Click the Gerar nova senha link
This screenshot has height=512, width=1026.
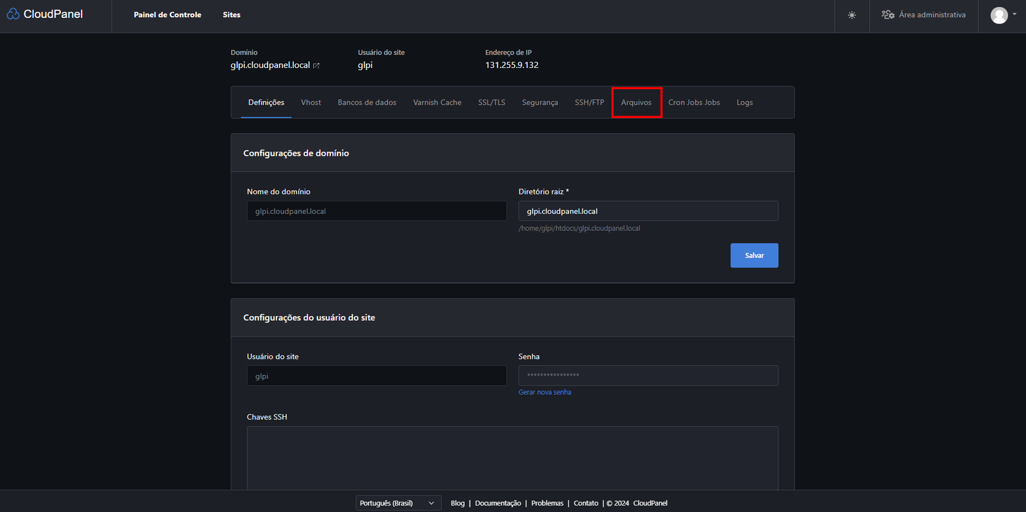(x=544, y=392)
